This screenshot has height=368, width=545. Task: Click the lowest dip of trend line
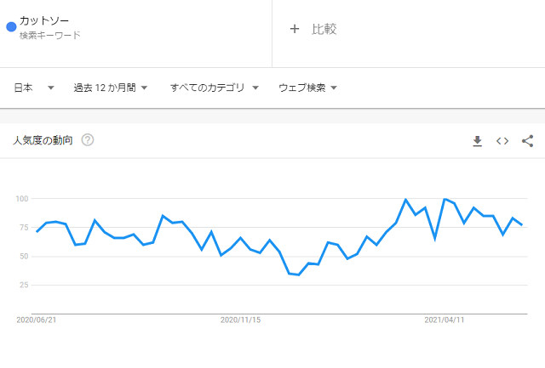point(299,275)
